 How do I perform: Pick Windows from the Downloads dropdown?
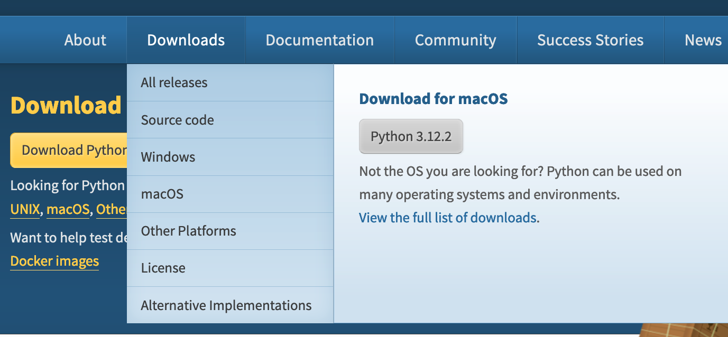[230, 157]
